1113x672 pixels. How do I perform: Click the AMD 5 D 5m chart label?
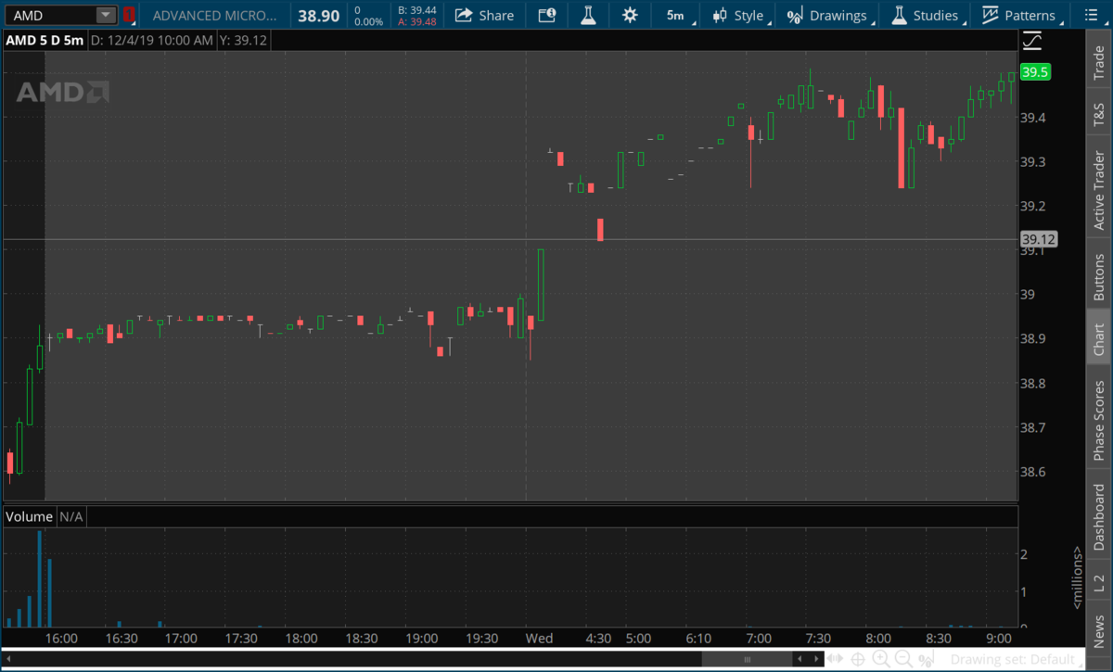coord(45,41)
